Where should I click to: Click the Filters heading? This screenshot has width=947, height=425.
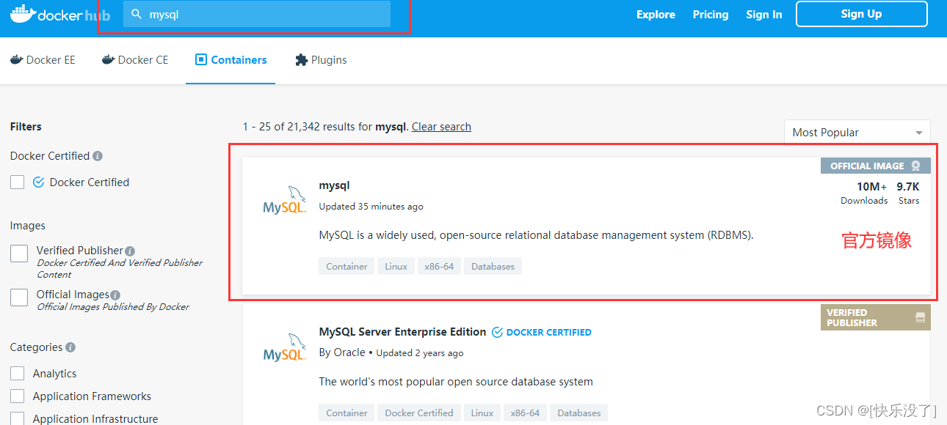point(26,127)
